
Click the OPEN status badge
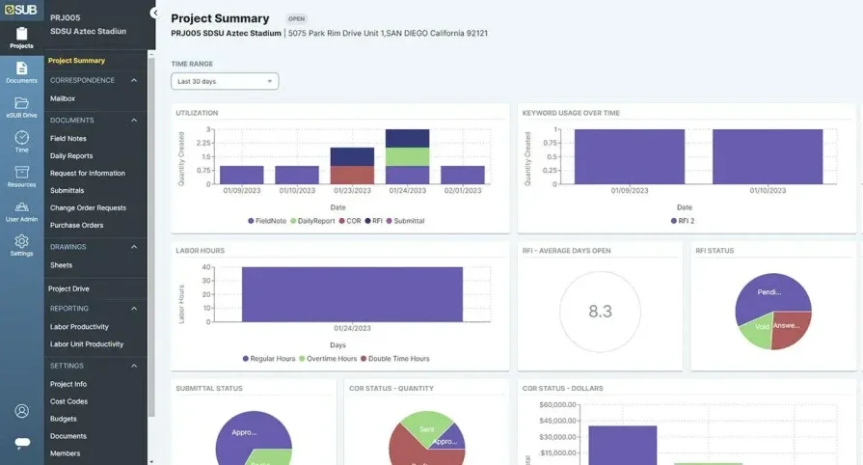point(296,18)
